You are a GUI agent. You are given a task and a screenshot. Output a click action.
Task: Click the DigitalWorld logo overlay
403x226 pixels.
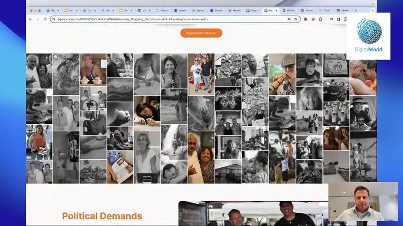(x=369, y=36)
